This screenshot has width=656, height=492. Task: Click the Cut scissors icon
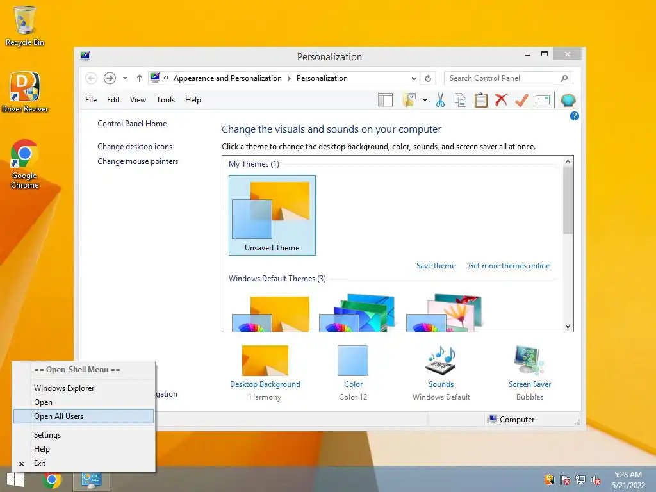pyautogui.click(x=440, y=100)
